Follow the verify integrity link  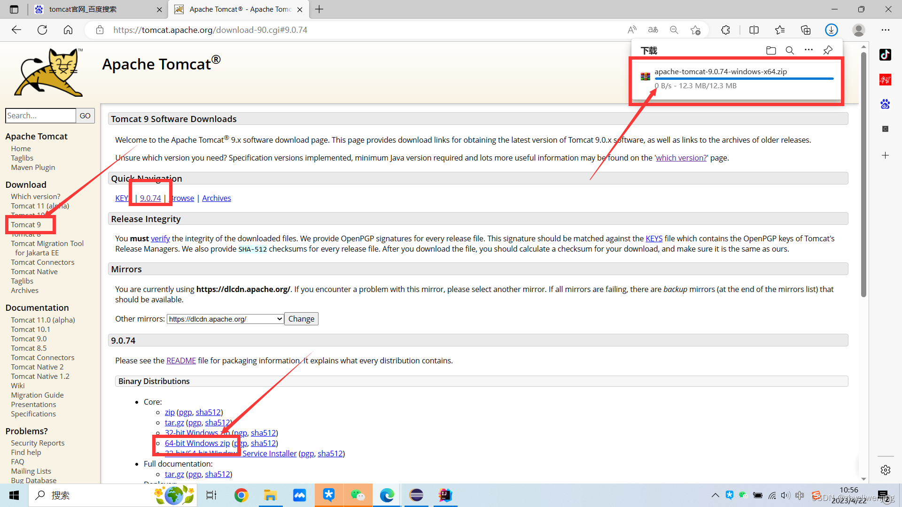click(x=160, y=238)
